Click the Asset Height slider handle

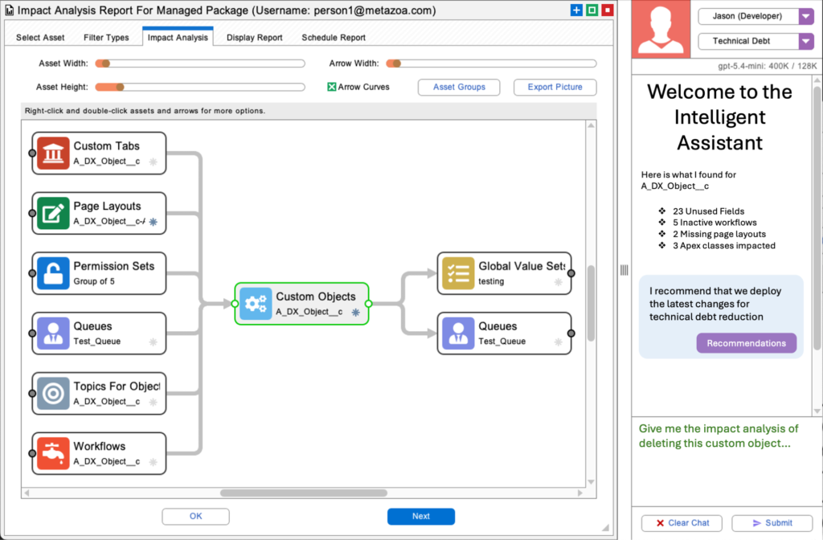click(120, 87)
